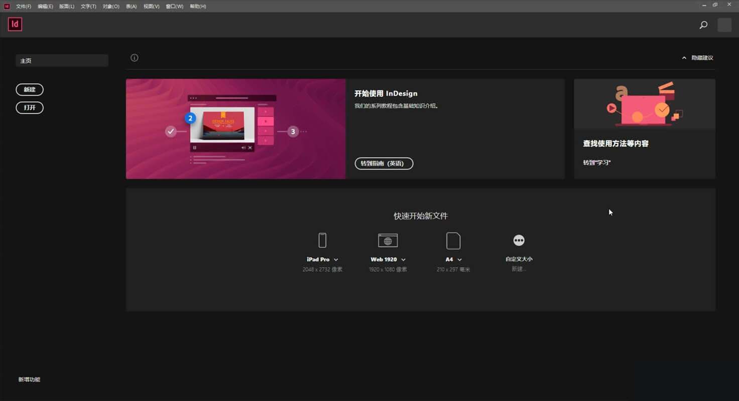Image resolution: width=739 pixels, height=401 pixels.
Task: Click 新建... under custom size
Action: click(x=519, y=269)
